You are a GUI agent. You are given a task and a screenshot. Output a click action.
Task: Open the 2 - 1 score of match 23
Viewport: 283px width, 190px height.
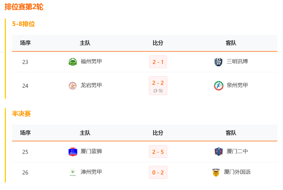[158, 61]
